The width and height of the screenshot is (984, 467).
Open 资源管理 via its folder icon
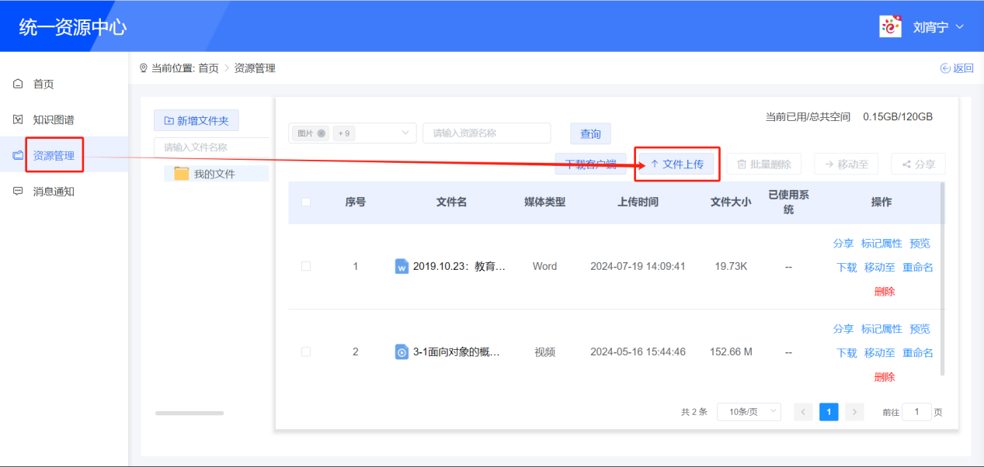click(x=17, y=154)
